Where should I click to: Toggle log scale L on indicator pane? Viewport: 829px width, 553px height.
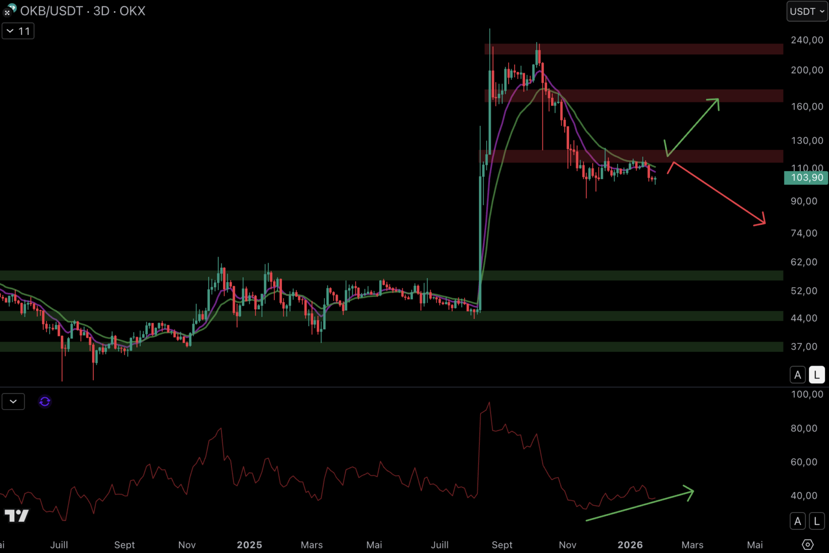click(817, 521)
